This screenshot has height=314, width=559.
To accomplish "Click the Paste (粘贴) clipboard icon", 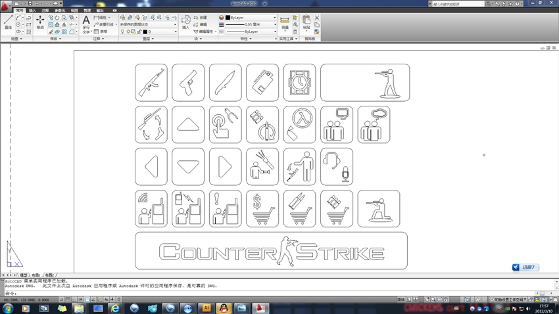I will (x=306, y=22).
